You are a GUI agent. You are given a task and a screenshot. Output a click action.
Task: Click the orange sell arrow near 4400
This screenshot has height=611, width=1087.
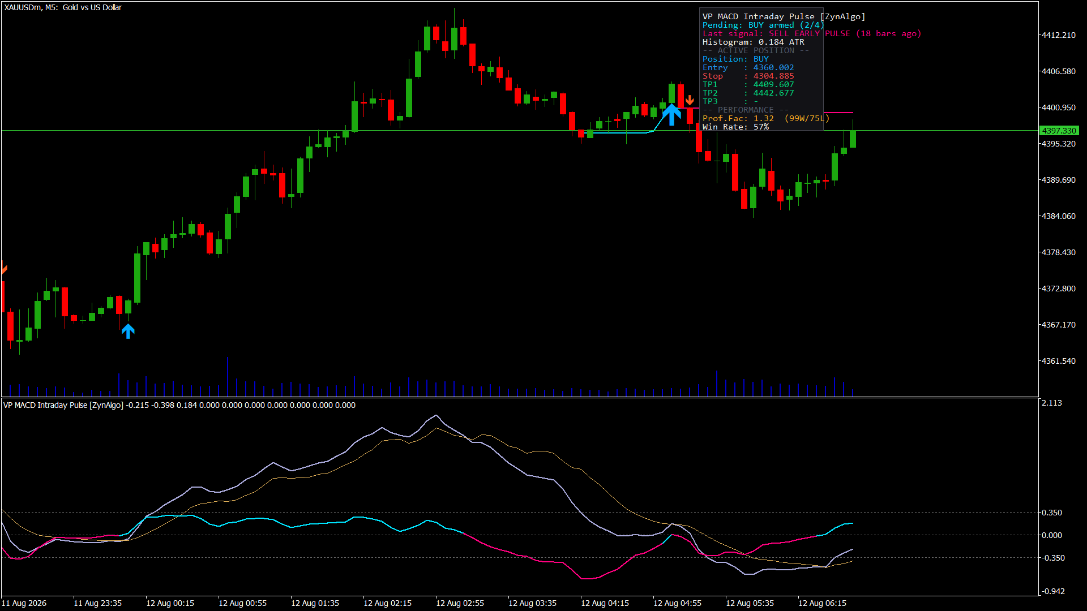(x=690, y=100)
